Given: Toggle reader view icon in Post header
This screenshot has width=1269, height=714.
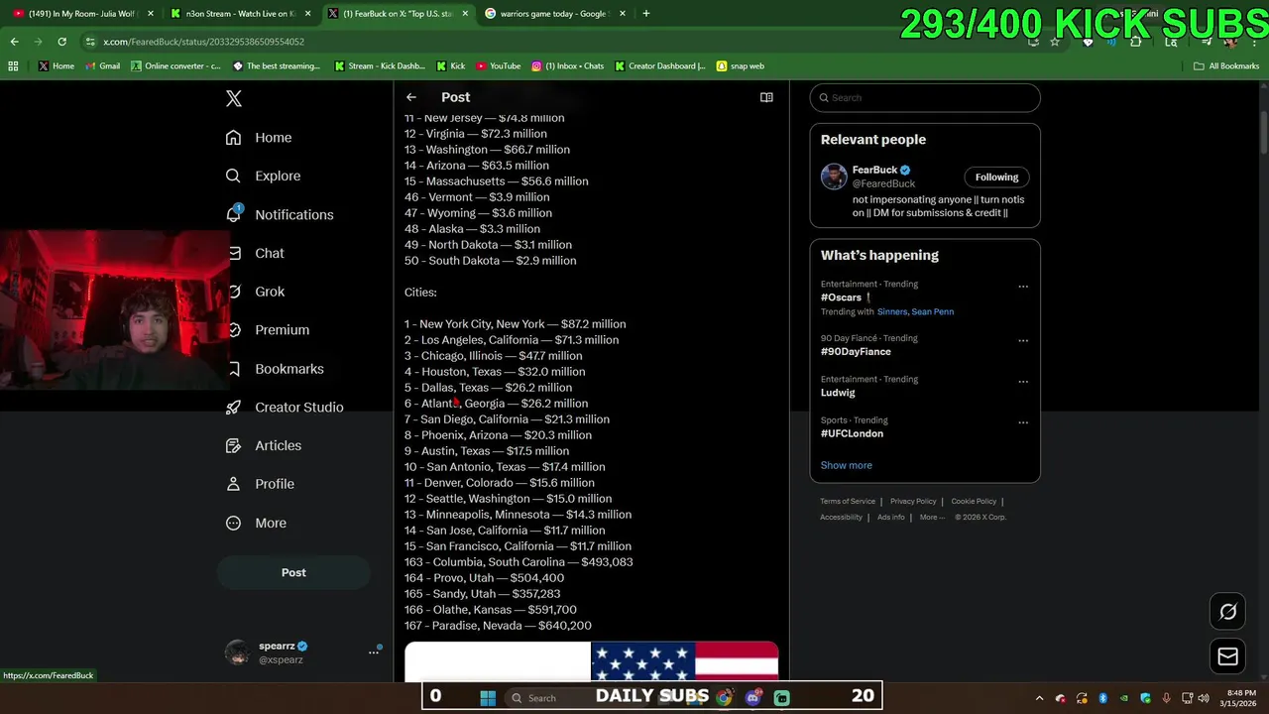Looking at the screenshot, I should coord(766,97).
